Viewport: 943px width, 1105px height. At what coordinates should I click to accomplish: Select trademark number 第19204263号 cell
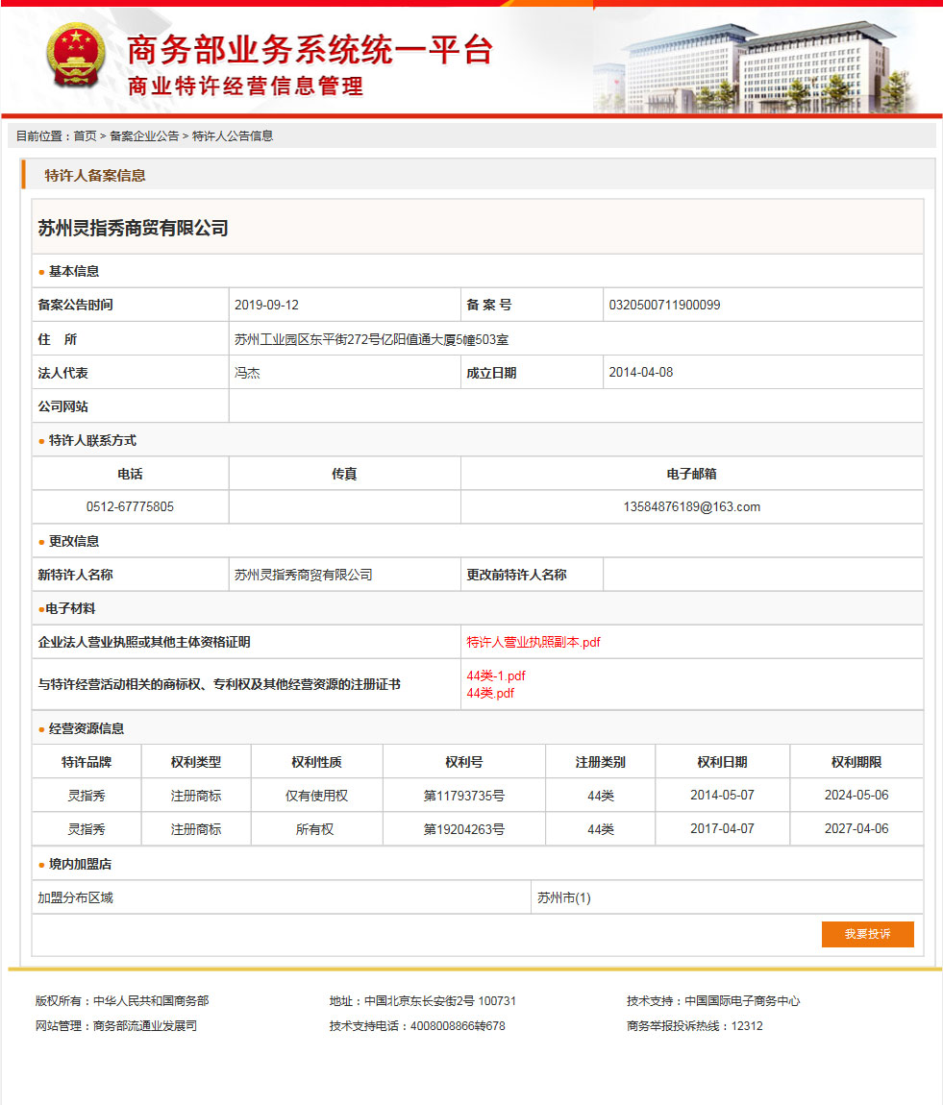pyautogui.click(x=463, y=829)
